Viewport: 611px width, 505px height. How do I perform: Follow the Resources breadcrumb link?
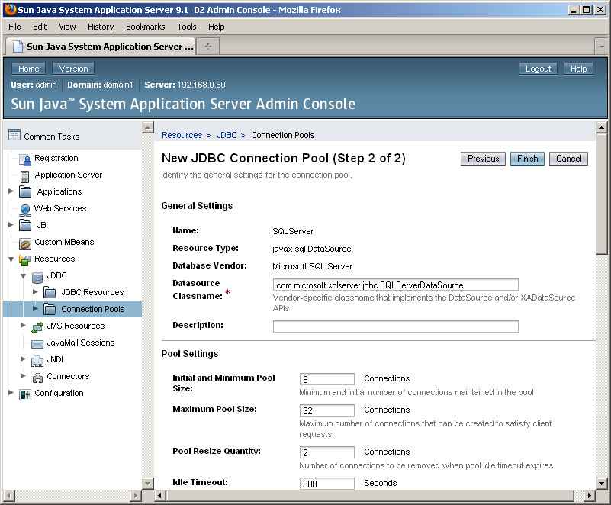[x=182, y=135]
